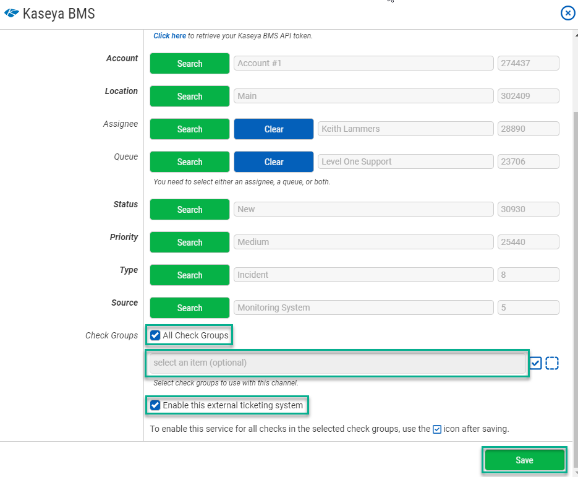This screenshot has height=477, width=578.
Task: Click the dashed deselect-all square icon
Action: point(552,363)
